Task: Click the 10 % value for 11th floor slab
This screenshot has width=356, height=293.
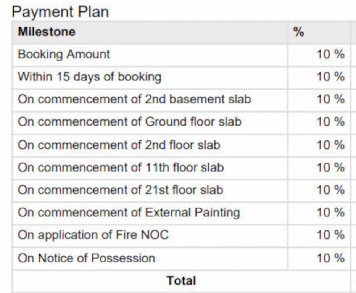Action: point(330,167)
